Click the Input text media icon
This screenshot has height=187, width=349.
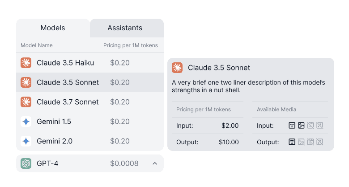pyautogui.click(x=292, y=126)
